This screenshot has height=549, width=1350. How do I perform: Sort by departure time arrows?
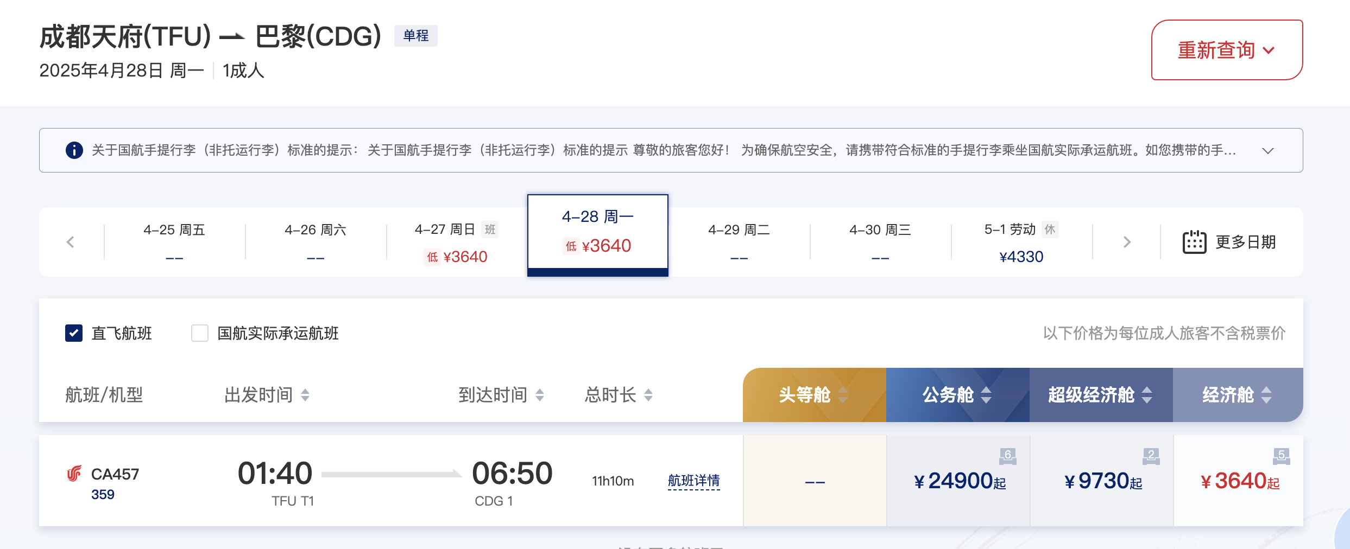coord(305,395)
